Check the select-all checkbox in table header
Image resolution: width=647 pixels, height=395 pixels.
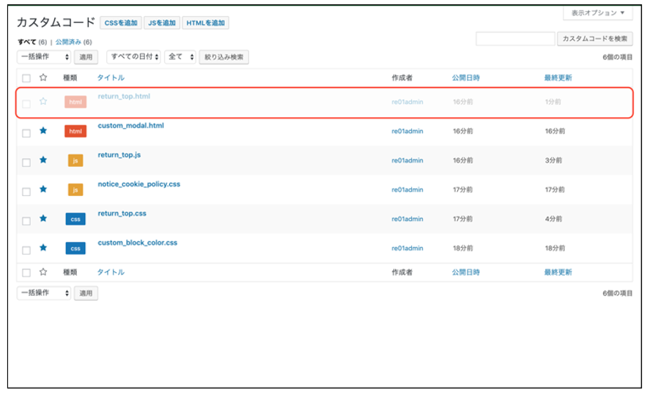point(26,78)
